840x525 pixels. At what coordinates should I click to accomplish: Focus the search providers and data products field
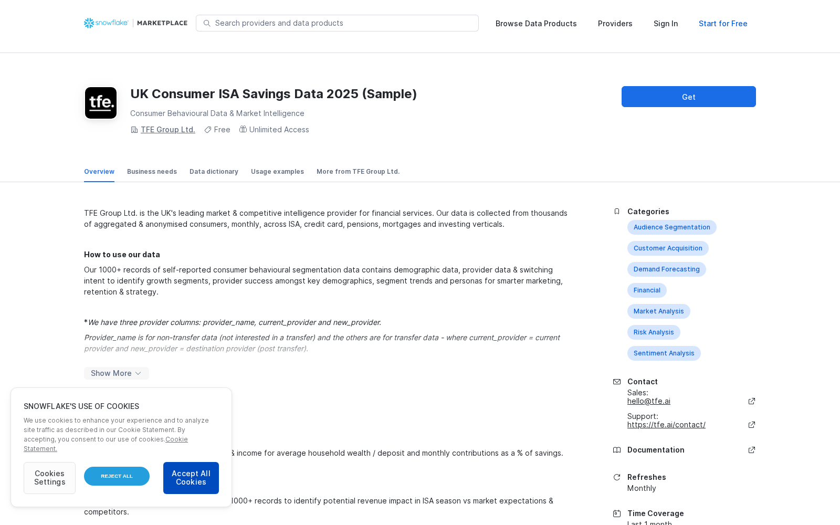click(337, 23)
